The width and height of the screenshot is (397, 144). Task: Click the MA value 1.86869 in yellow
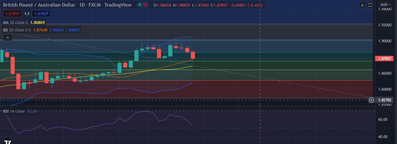pos(37,23)
